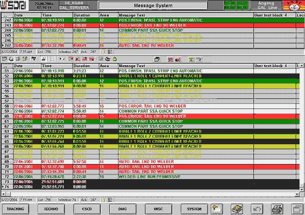Click the Angang CAL Line label

coord(266,6)
